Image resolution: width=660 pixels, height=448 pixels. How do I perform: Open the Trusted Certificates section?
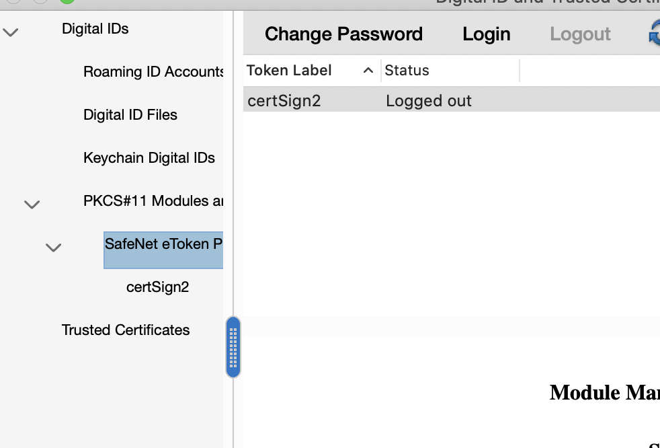tap(126, 330)
